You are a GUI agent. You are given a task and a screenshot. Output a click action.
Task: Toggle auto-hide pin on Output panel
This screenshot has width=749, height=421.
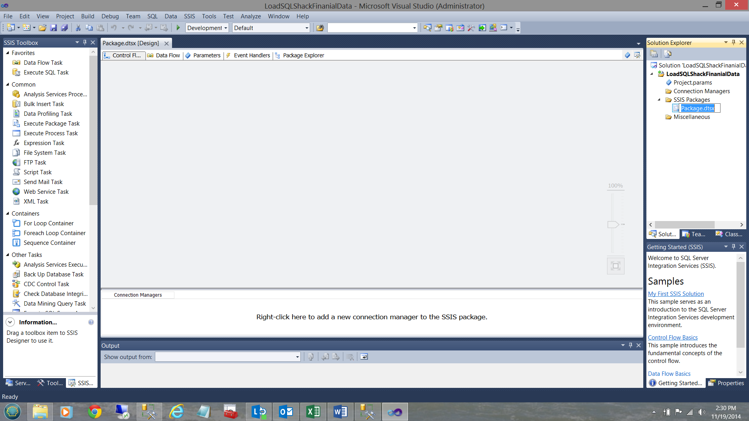(630, 345)
